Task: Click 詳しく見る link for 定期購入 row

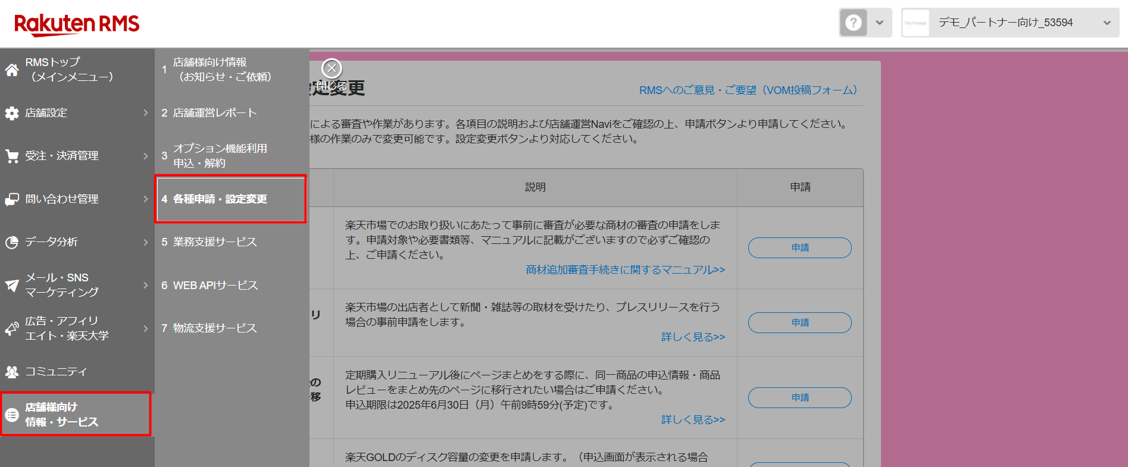Action: (x=693, y=420)
